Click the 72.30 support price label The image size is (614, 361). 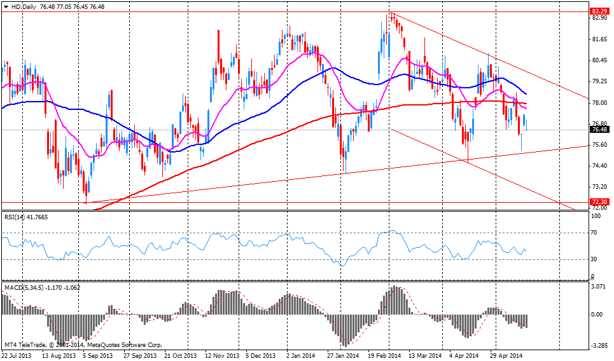tap(599, 202)
